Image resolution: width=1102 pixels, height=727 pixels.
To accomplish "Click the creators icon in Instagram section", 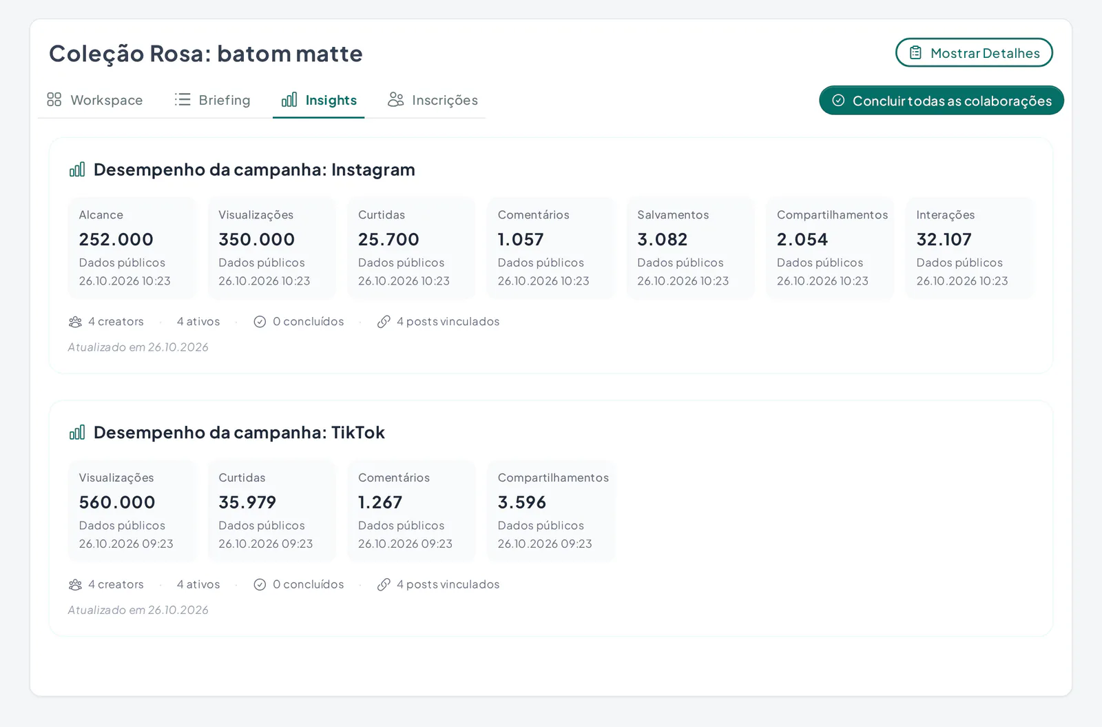I will coord(75,322).
